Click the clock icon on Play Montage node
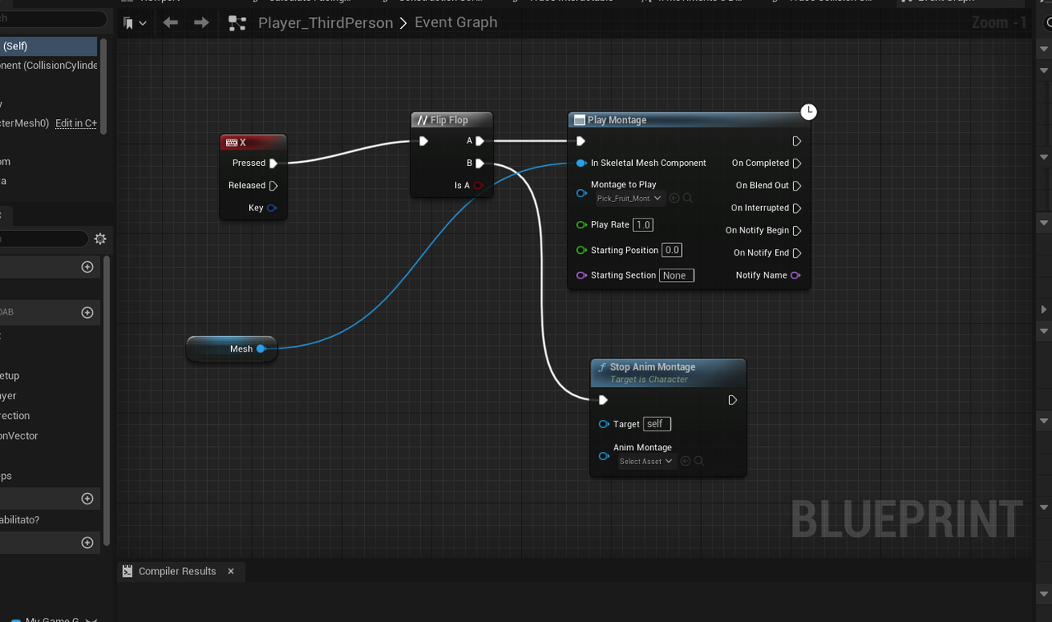This screenshot has height=622, width=1052. point(809,111)
